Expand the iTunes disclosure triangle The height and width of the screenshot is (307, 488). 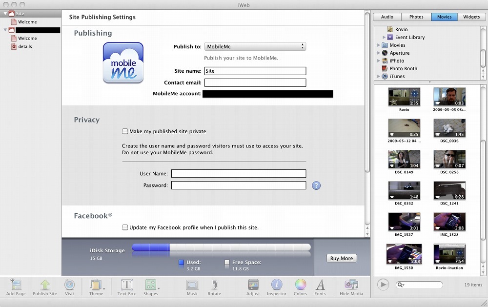coord(379,76)
